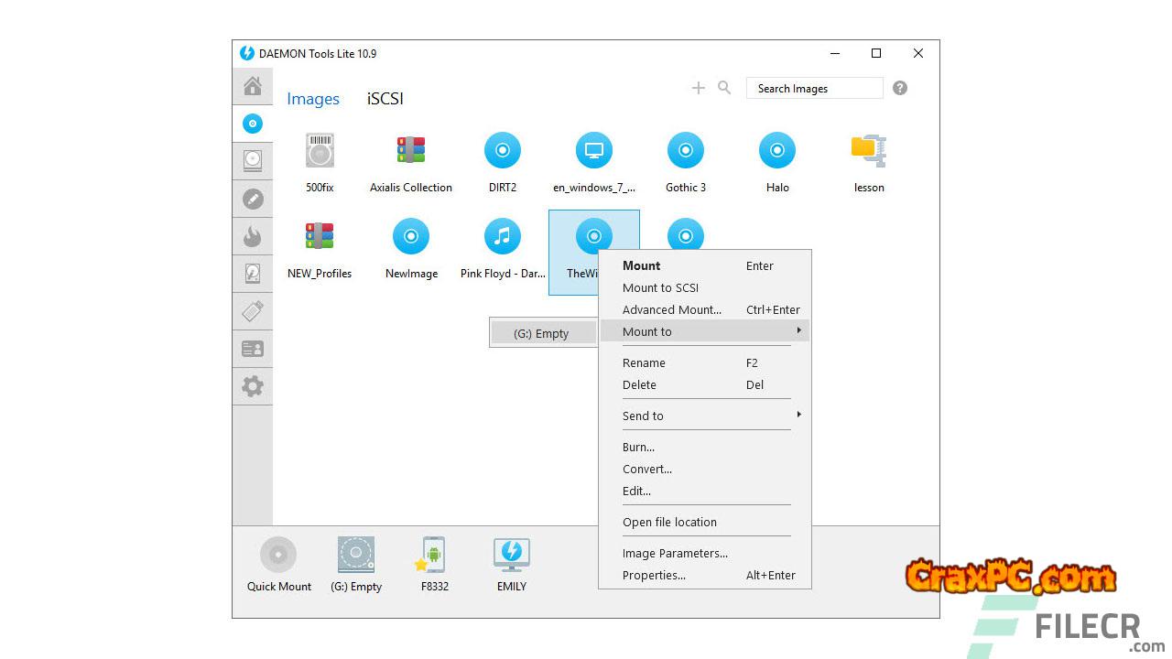Select the EMILY computer device icon
Image resolution: width=1172 pixels, height=659 pixels.
point(511,555)
